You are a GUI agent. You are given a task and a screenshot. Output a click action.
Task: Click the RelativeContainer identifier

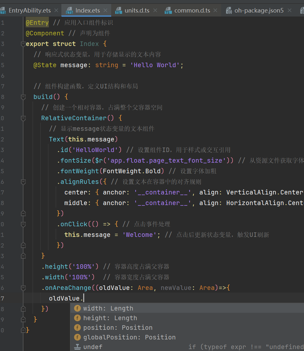point(74,118)
